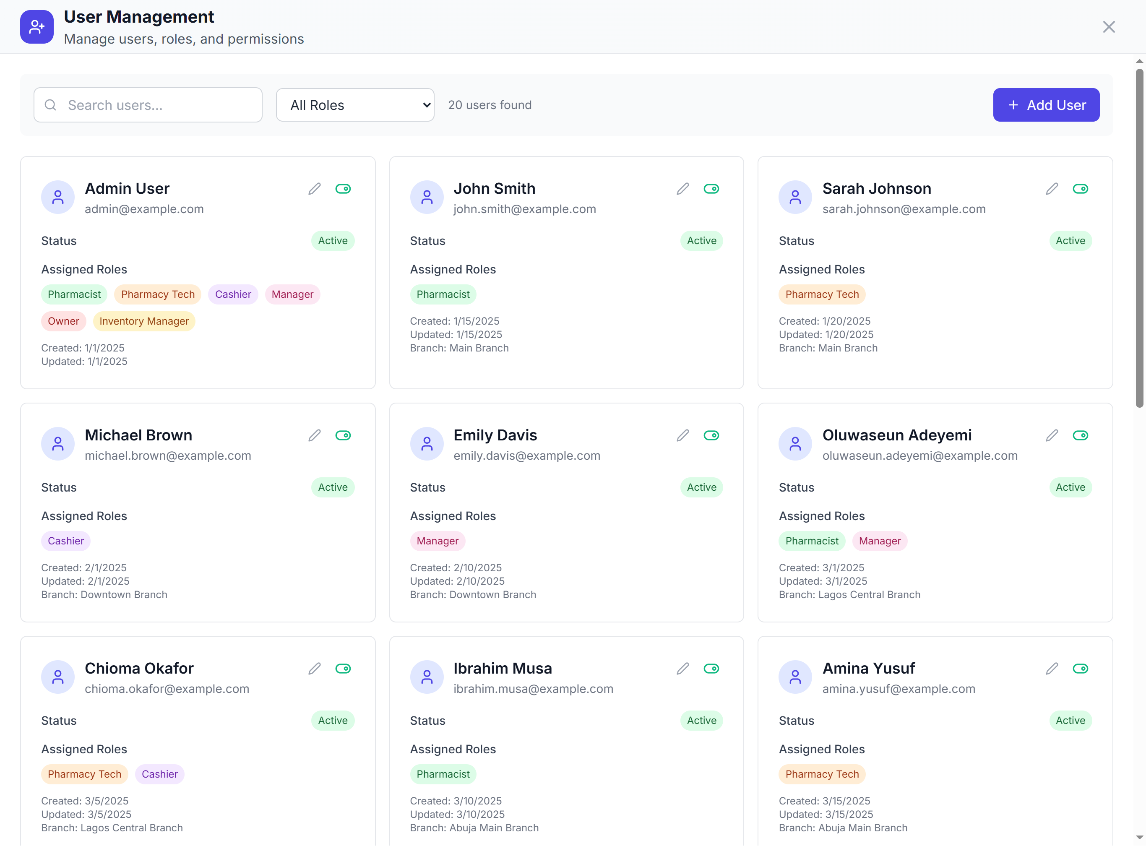1146x859 pixels.
Task: Click pencil edit icon for John Smith
Action: [683, 189]
